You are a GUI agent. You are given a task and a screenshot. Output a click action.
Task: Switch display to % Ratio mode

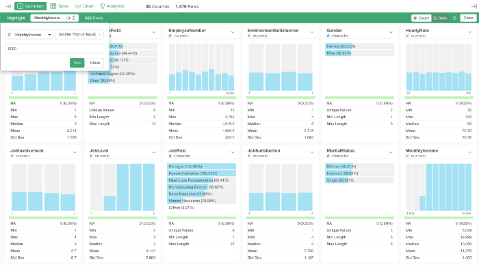pos(440,18)
